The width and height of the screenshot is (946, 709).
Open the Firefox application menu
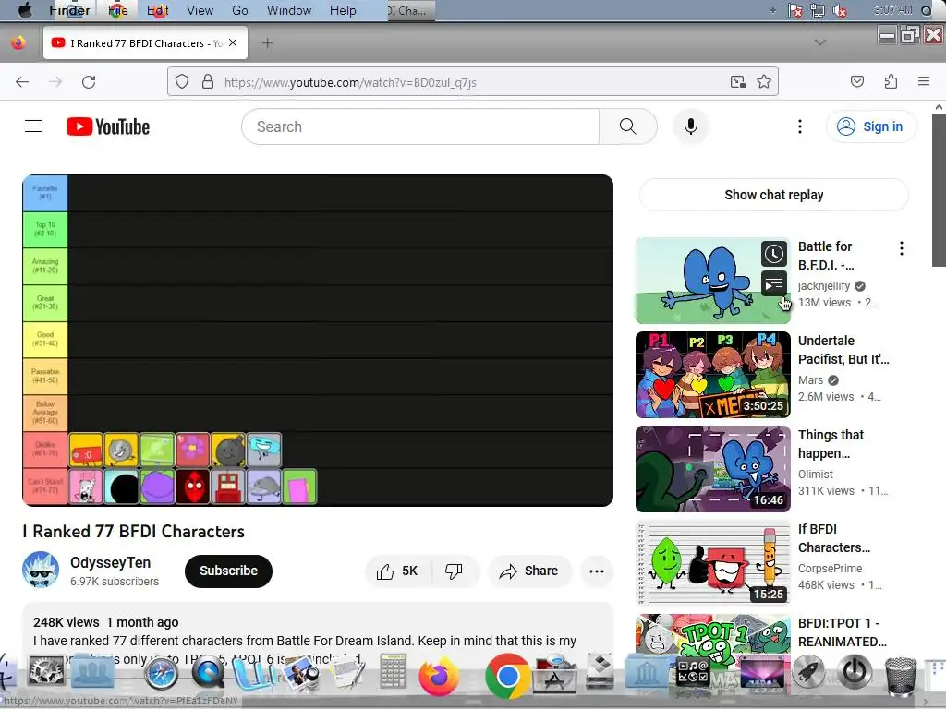(924, 81)
